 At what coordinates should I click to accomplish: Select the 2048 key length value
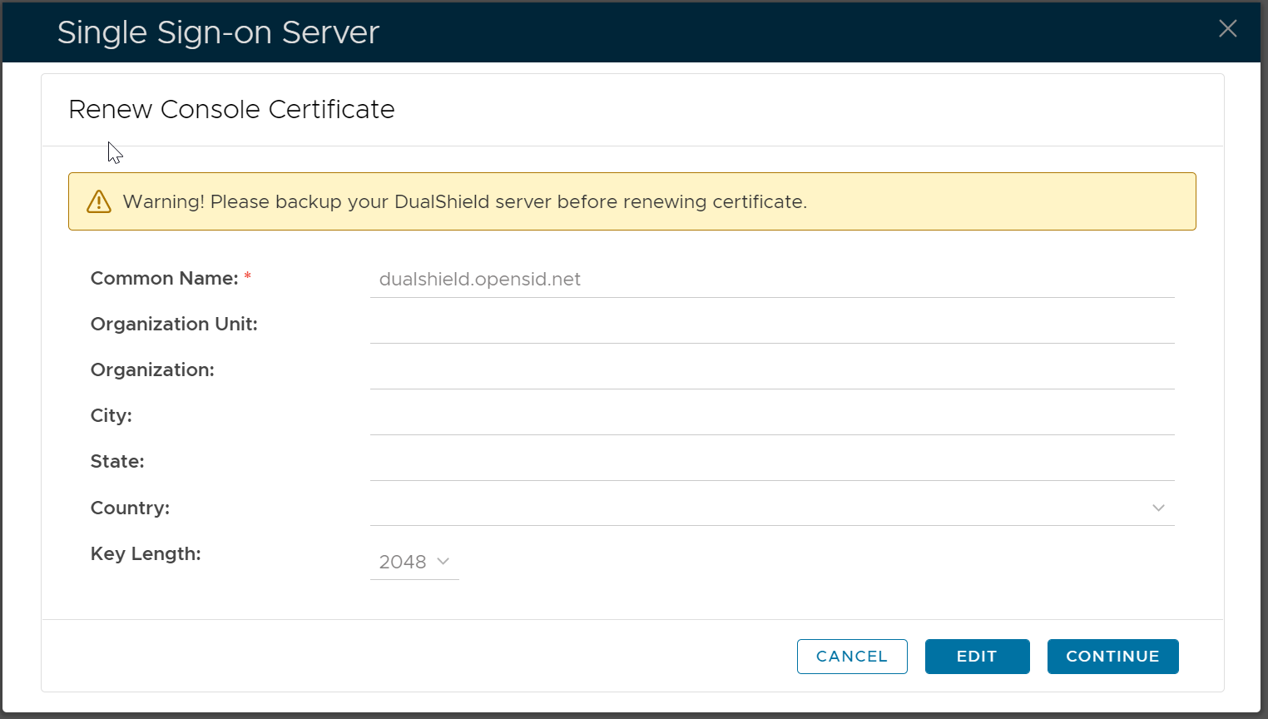pos(403,563)
